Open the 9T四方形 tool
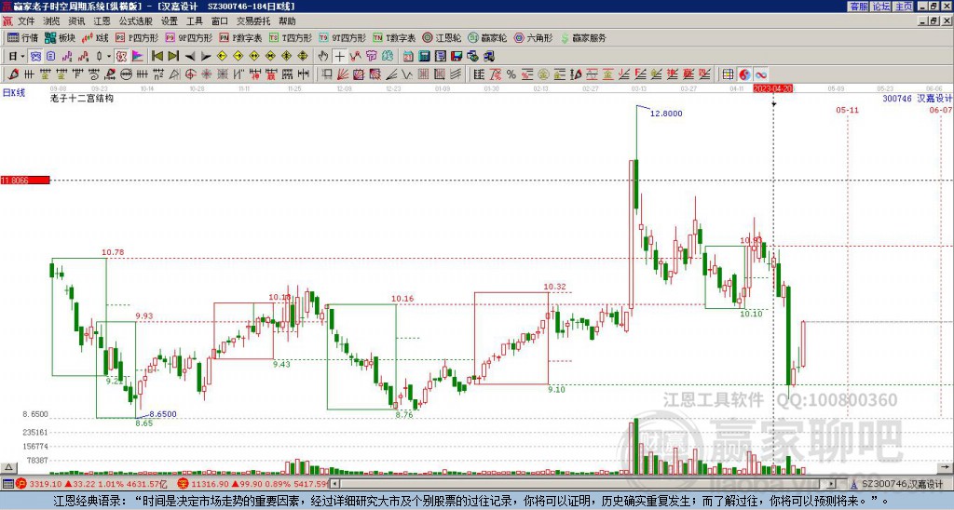This screenshot has height=510, width=954. click(x=342, y=37)
